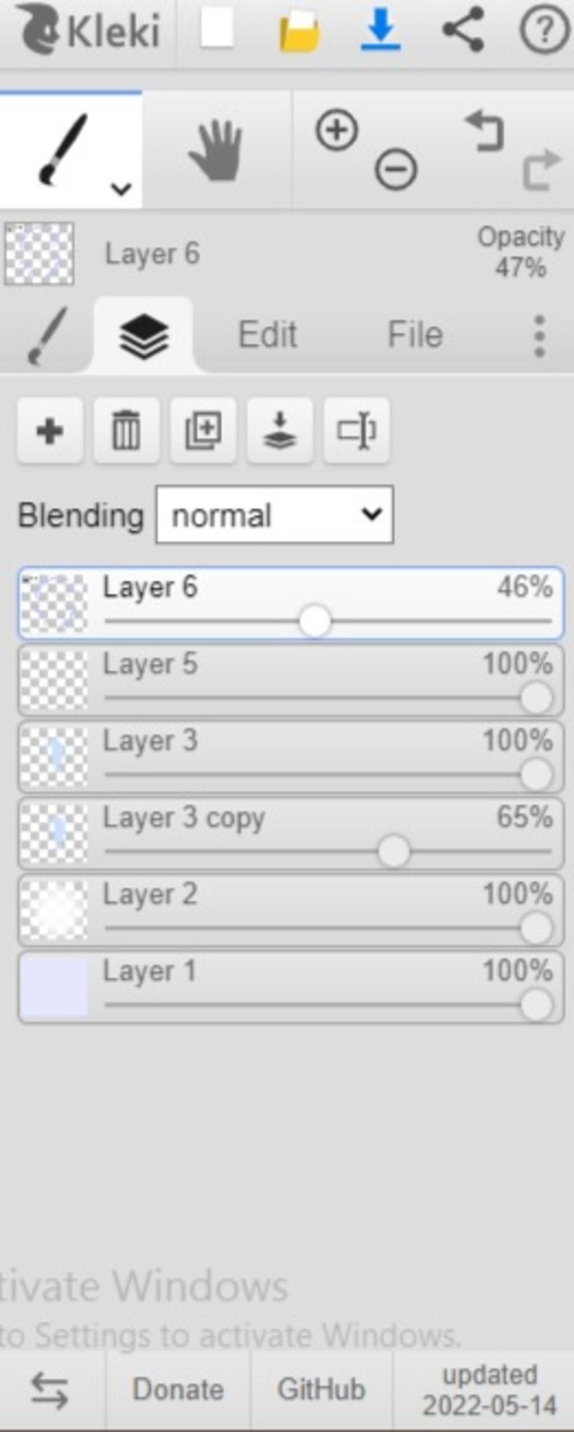Image resolution: width=574 pixels, height=1432 pixels.
Task: Click the blue download save icon
Action: pos(381,29)
